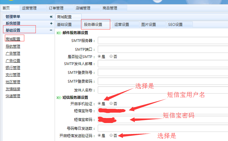Focus the SMTP端口 text field
This screenshot has height=141, width=228.
(162, 49)
